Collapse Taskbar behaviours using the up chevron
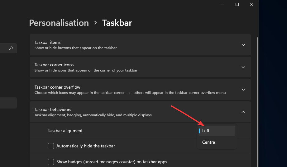The height and width of the screenshot is (167, 287). (x=243, y=112)
